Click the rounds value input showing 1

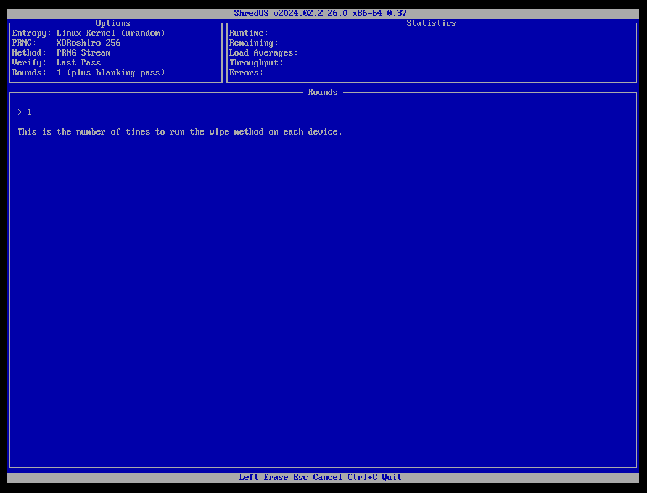[x=28, y=112]
